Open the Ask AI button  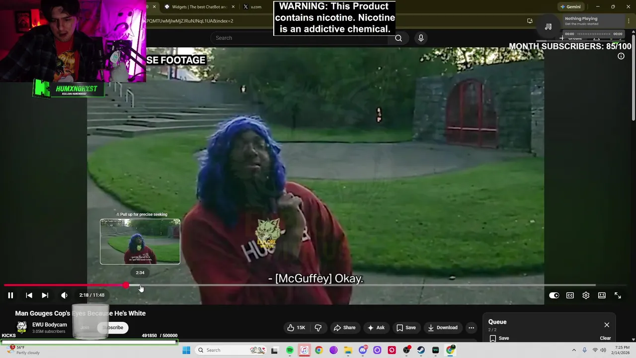coord(376,328)
